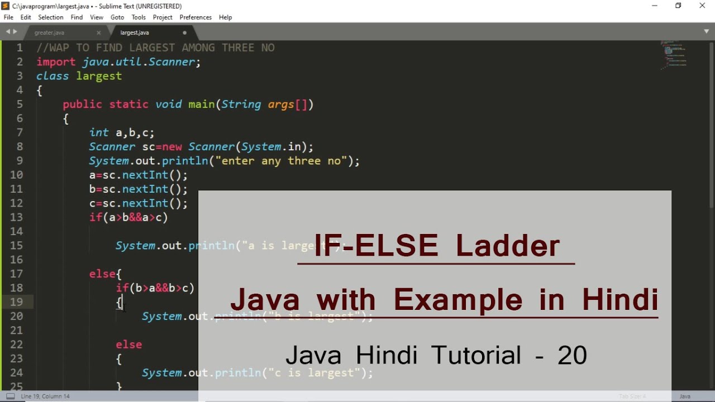Viewport: 715px width, 402px height.
Task: Open the tab list dropdown arrow
Action: (x=707, y=32)
